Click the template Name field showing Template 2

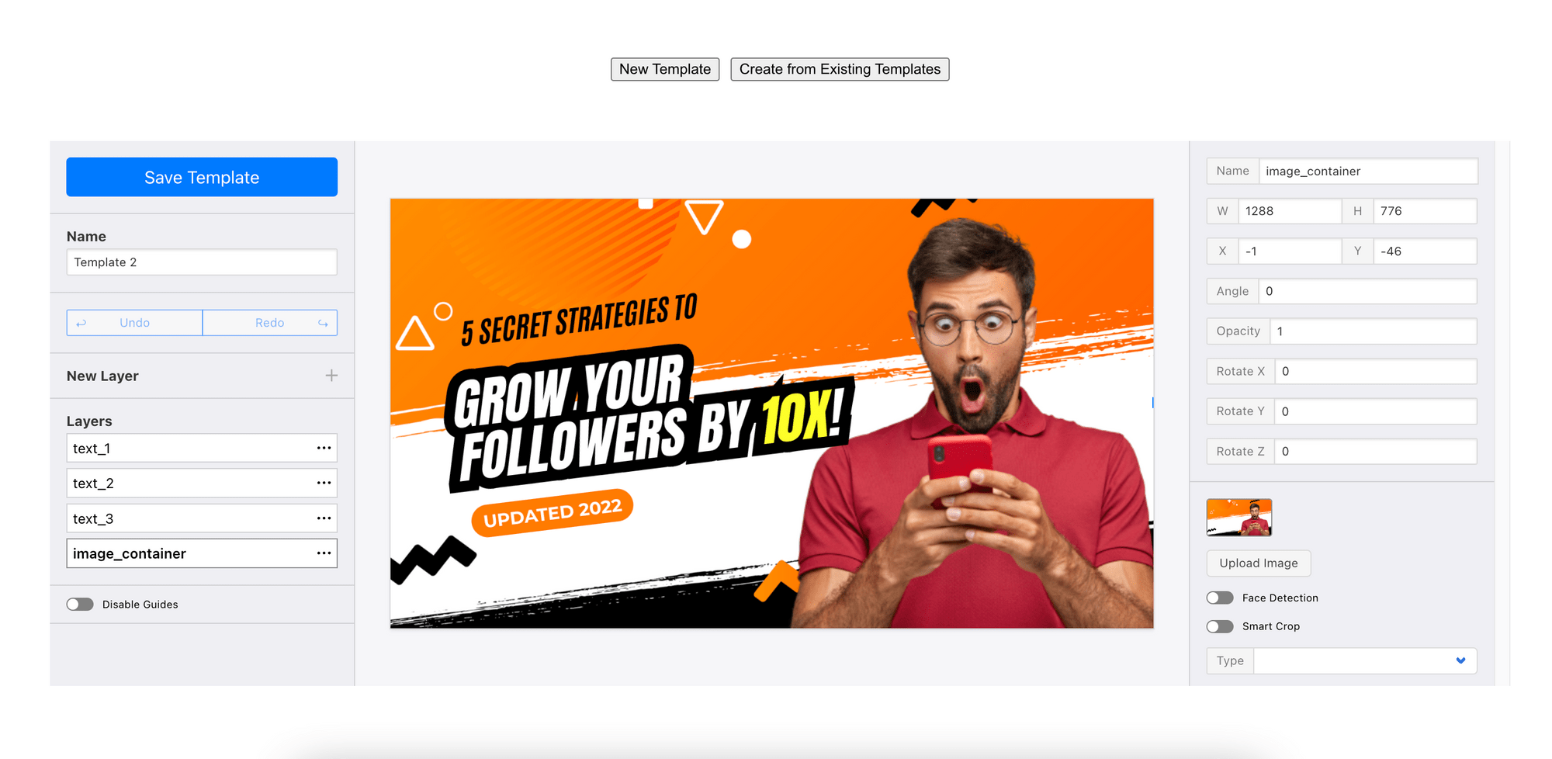click(x=202, y=262)
